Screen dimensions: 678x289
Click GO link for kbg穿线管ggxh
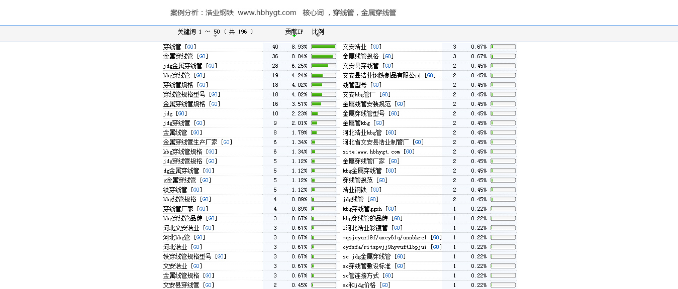[x=391, y=209]
